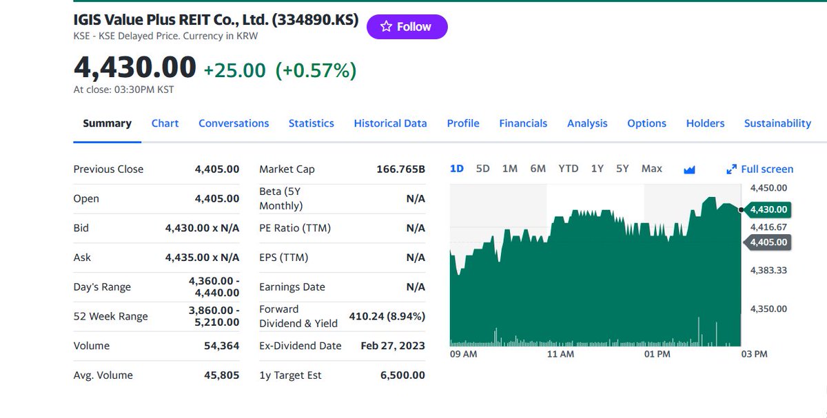This screenshot has height=418, width=827.
Task: Open the Summary tab
Action: point(107,123)
